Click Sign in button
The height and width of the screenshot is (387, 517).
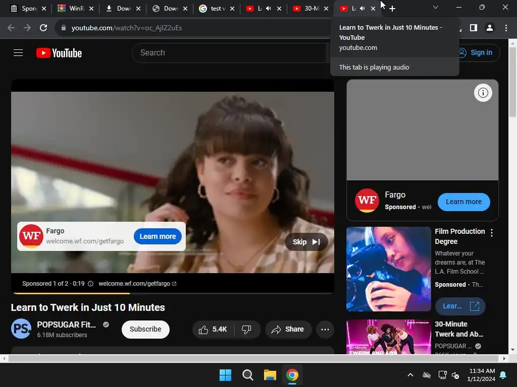[476, 52]
